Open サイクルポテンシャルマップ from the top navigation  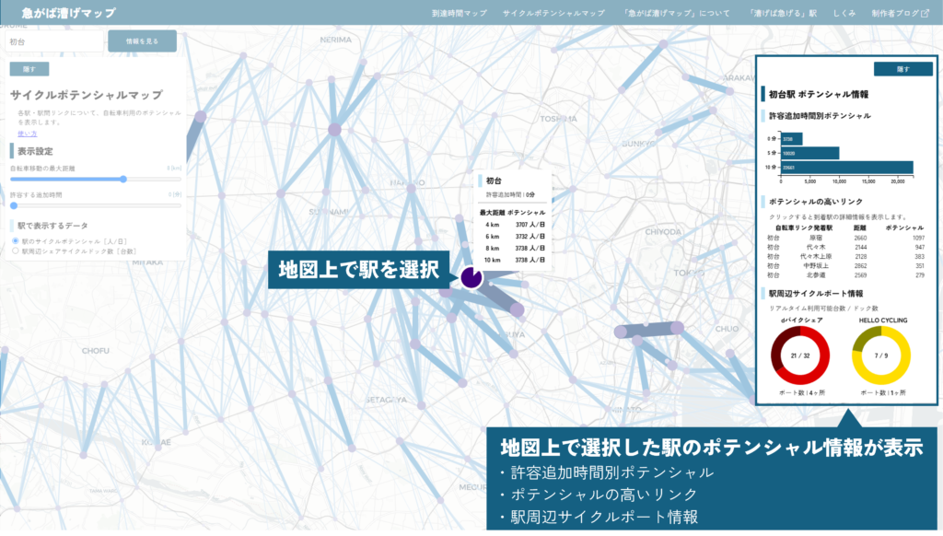(553, 13)
